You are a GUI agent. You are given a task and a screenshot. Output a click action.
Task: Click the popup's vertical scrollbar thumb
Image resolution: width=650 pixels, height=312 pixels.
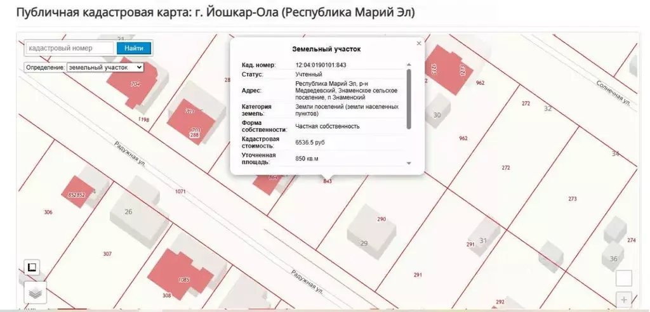(409, 99)
